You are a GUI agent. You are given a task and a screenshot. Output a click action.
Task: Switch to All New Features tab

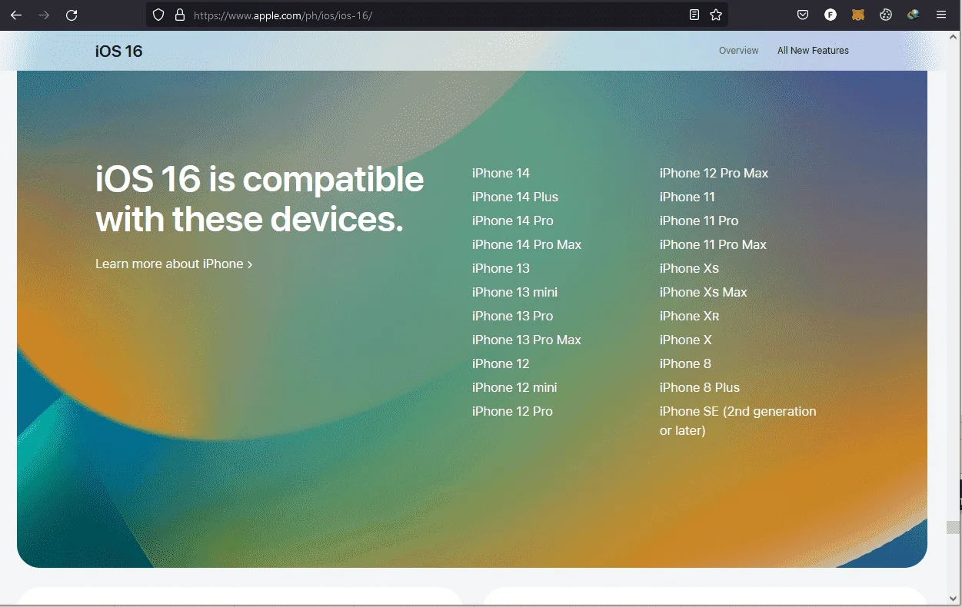[x=813, y=51]
